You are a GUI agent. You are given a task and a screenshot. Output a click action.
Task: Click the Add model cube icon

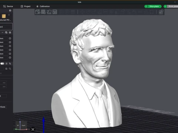pyautogui.click(x=38, y=12)
